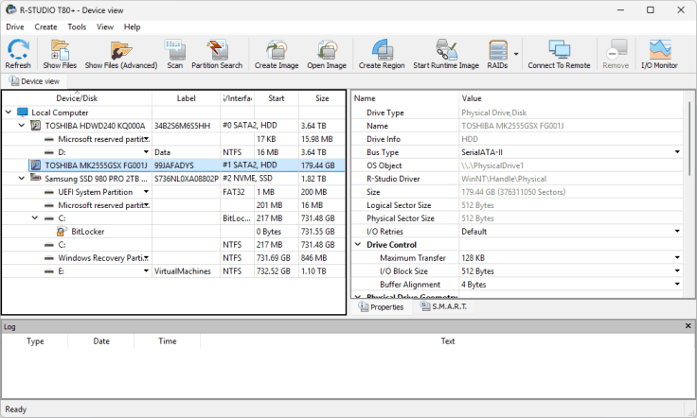Click the Bus Type value SerialATA-II

coord(482,152)
